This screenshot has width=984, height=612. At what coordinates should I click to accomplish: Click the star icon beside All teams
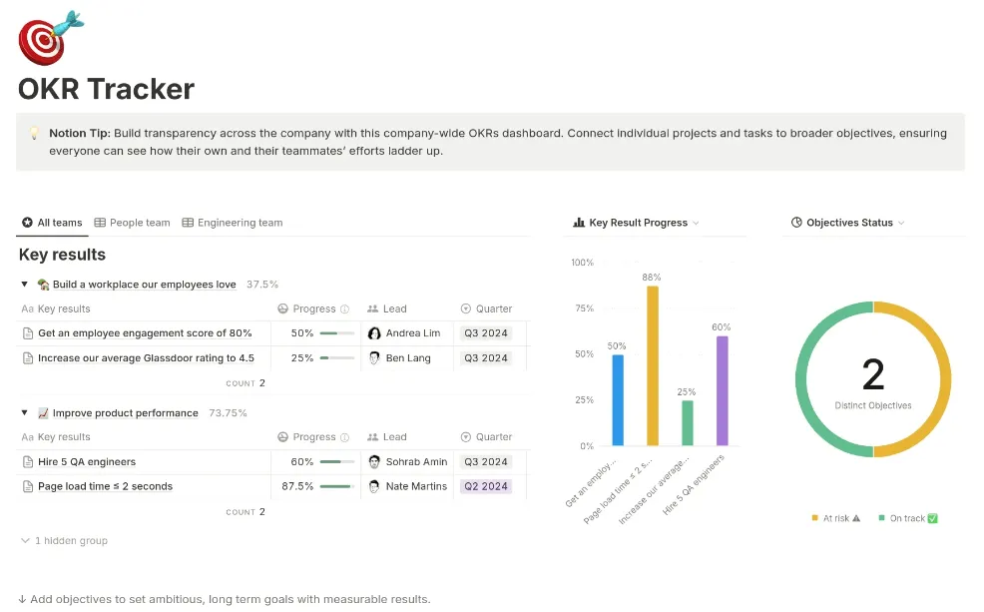coord(27,223)
